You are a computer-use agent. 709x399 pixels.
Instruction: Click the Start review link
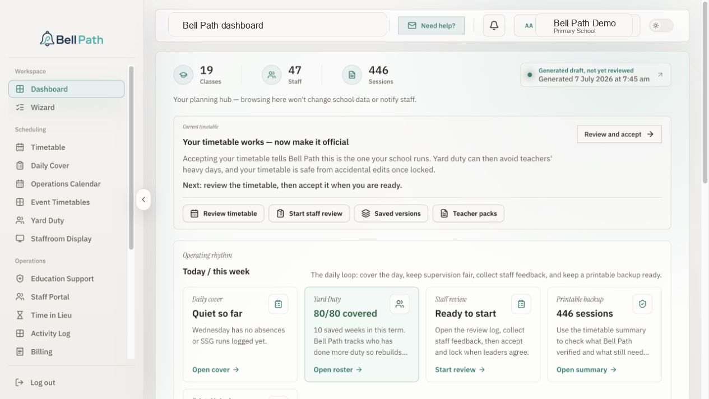[460, 370]
